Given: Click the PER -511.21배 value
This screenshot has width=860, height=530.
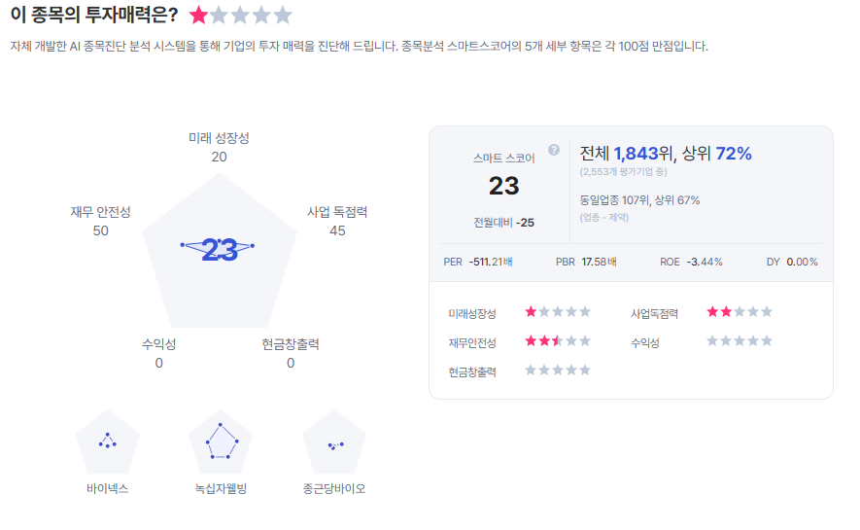Looking at the screenshot, I should pyautogui.click(x=477, y=262).
